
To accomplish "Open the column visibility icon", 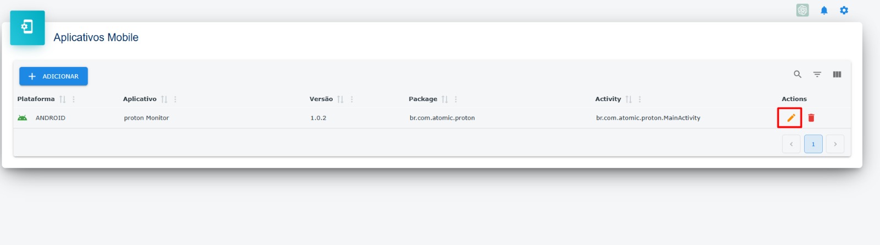I will (x=837, y=74).
